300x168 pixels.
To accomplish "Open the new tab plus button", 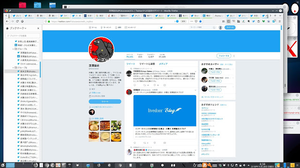I will [275, 15].
